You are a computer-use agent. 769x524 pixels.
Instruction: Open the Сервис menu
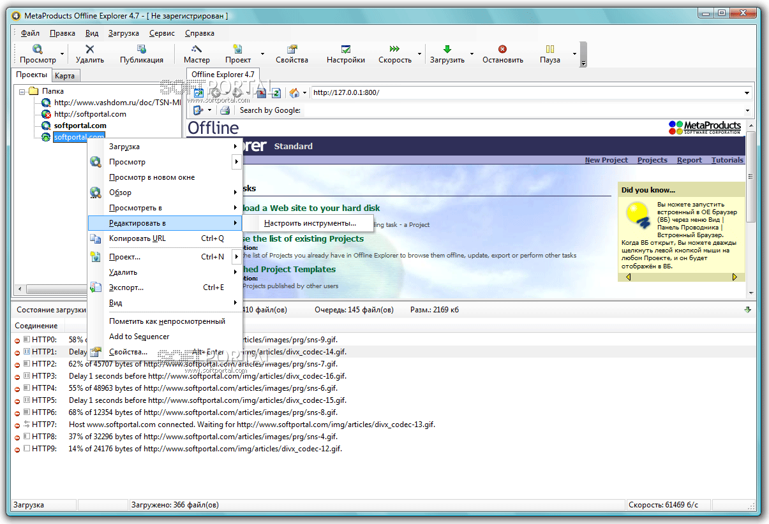point(162,33)
